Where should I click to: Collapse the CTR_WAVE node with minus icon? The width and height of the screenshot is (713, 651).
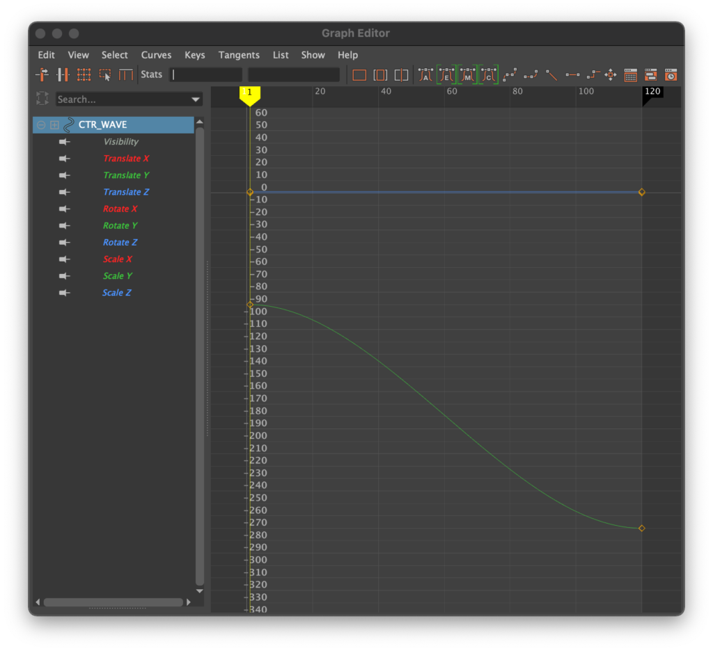(x=41, y=125)
